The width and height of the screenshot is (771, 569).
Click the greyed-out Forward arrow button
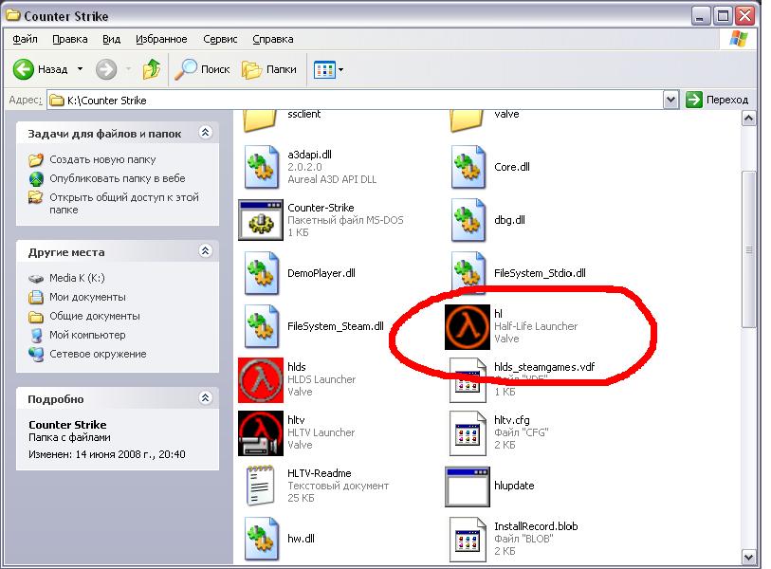tap(106, 69)
